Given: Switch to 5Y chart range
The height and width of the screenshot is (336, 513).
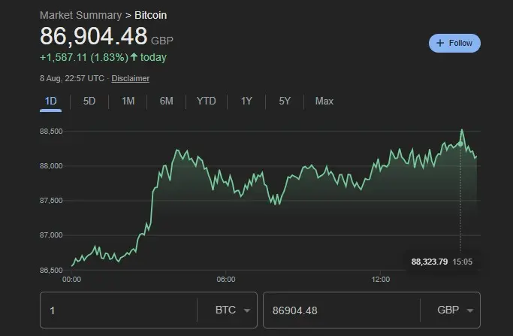Looking at the screenshot, I should 285,101.
